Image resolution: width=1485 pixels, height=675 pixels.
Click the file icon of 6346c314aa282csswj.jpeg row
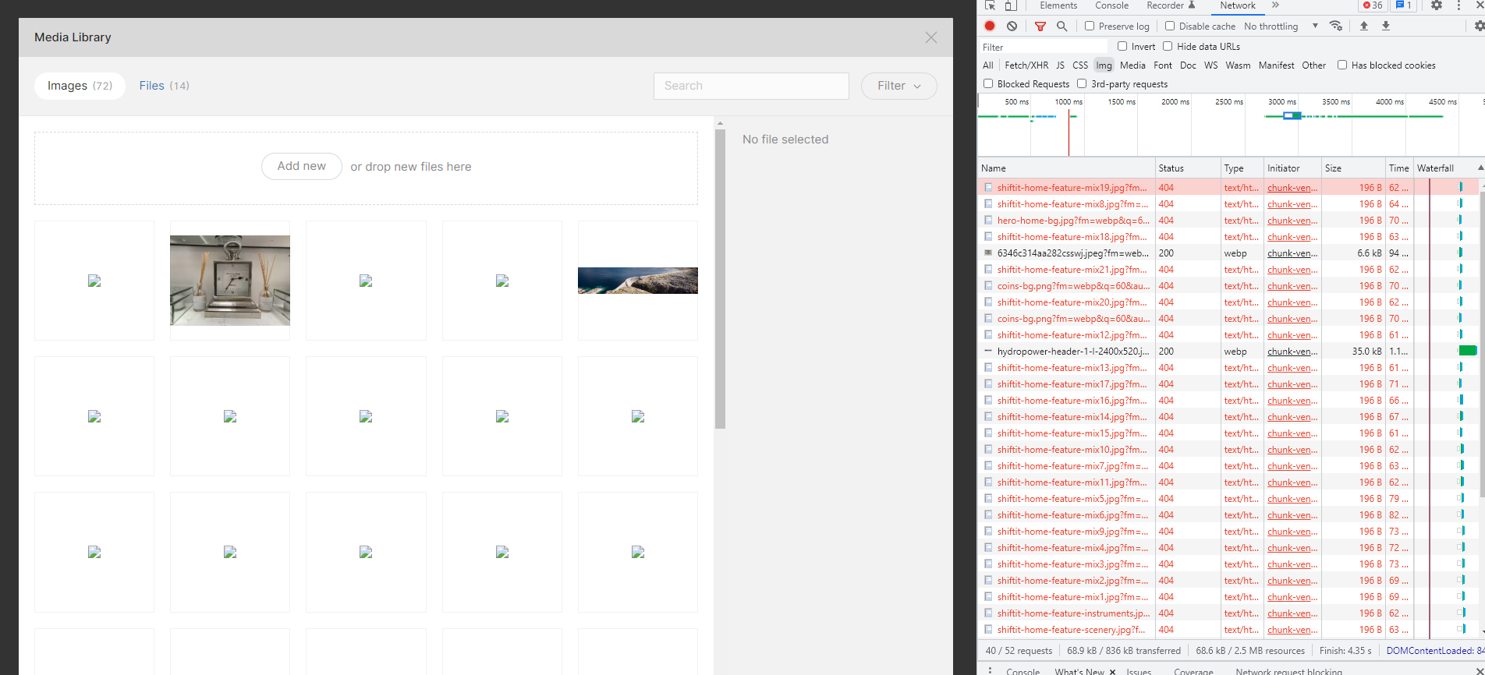(x=988, y=253)
